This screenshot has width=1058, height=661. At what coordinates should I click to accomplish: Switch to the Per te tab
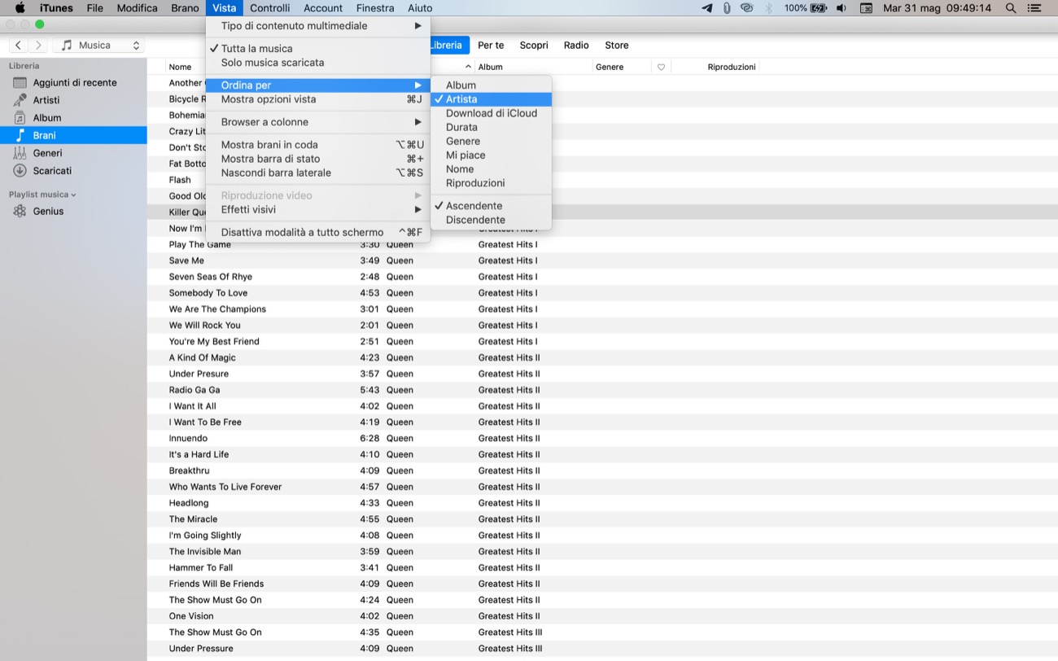tap(491, 46)
